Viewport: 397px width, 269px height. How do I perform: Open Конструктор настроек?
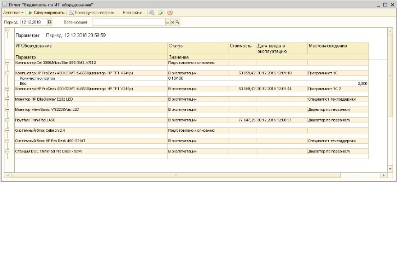pos(94,13)
